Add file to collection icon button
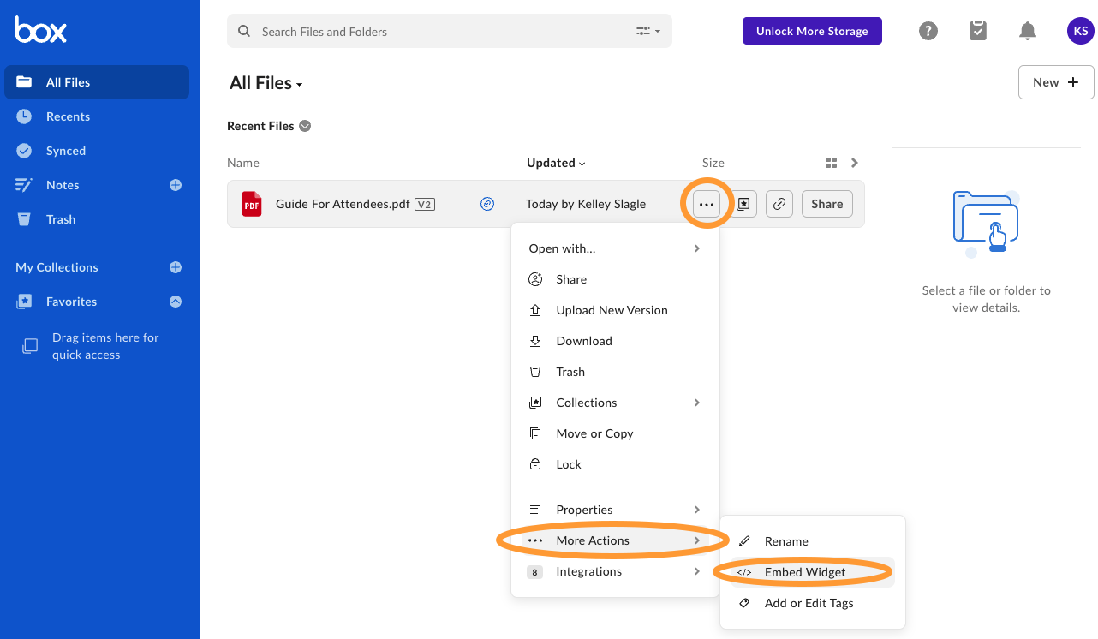The image size is (1098, 639). tap(743, 204)
